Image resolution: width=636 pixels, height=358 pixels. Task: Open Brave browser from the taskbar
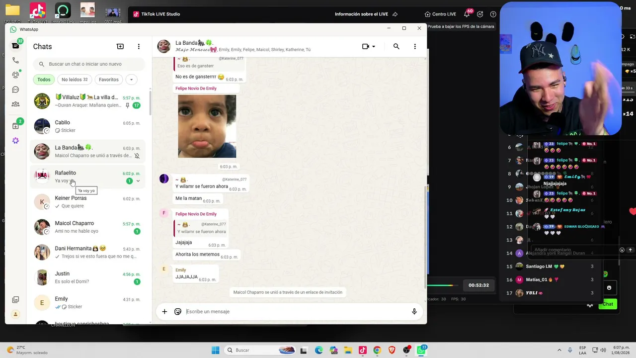[392, 350]
